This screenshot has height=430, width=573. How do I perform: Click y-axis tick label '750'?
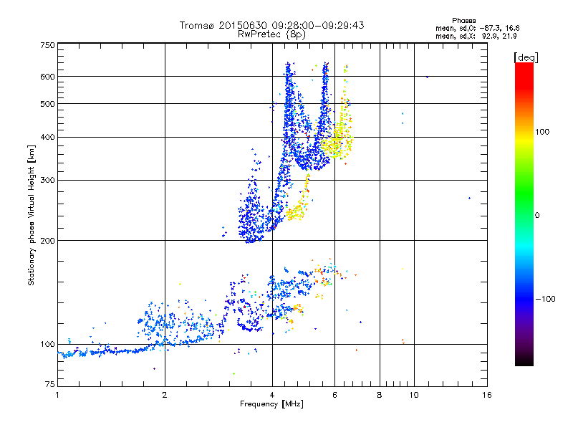pos(48,45)
